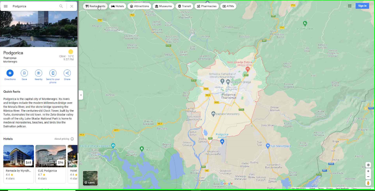
Task: Filter map by ATMs
Action: click(228, 6)
